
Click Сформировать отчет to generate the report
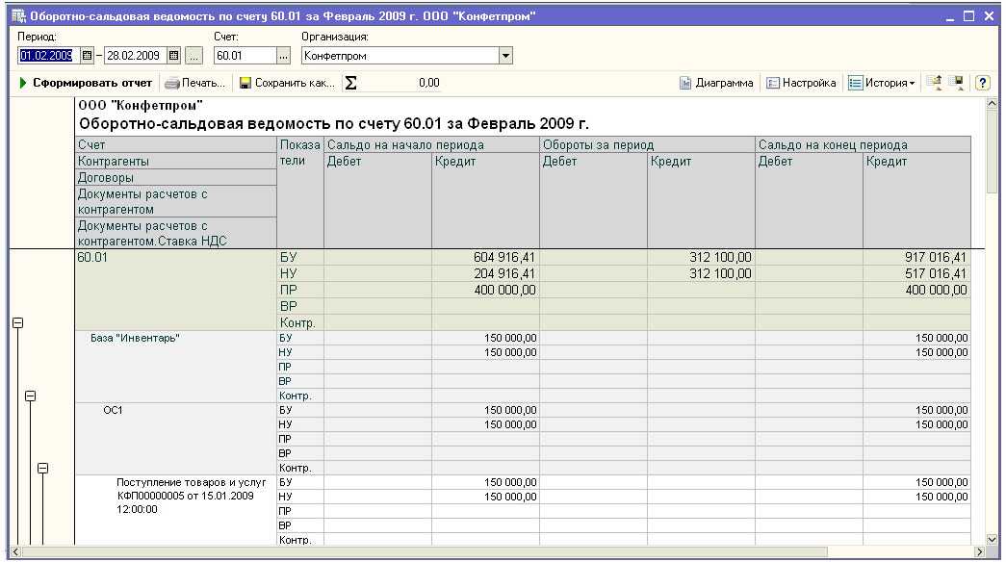point(85,84)
